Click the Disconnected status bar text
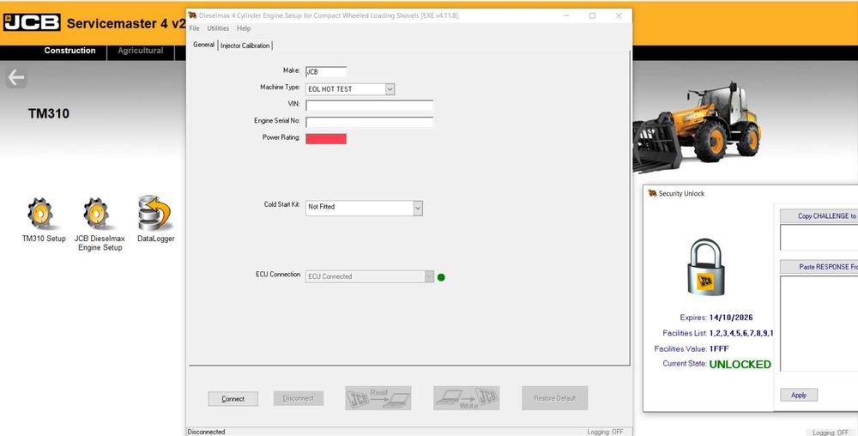 (206, 432)
